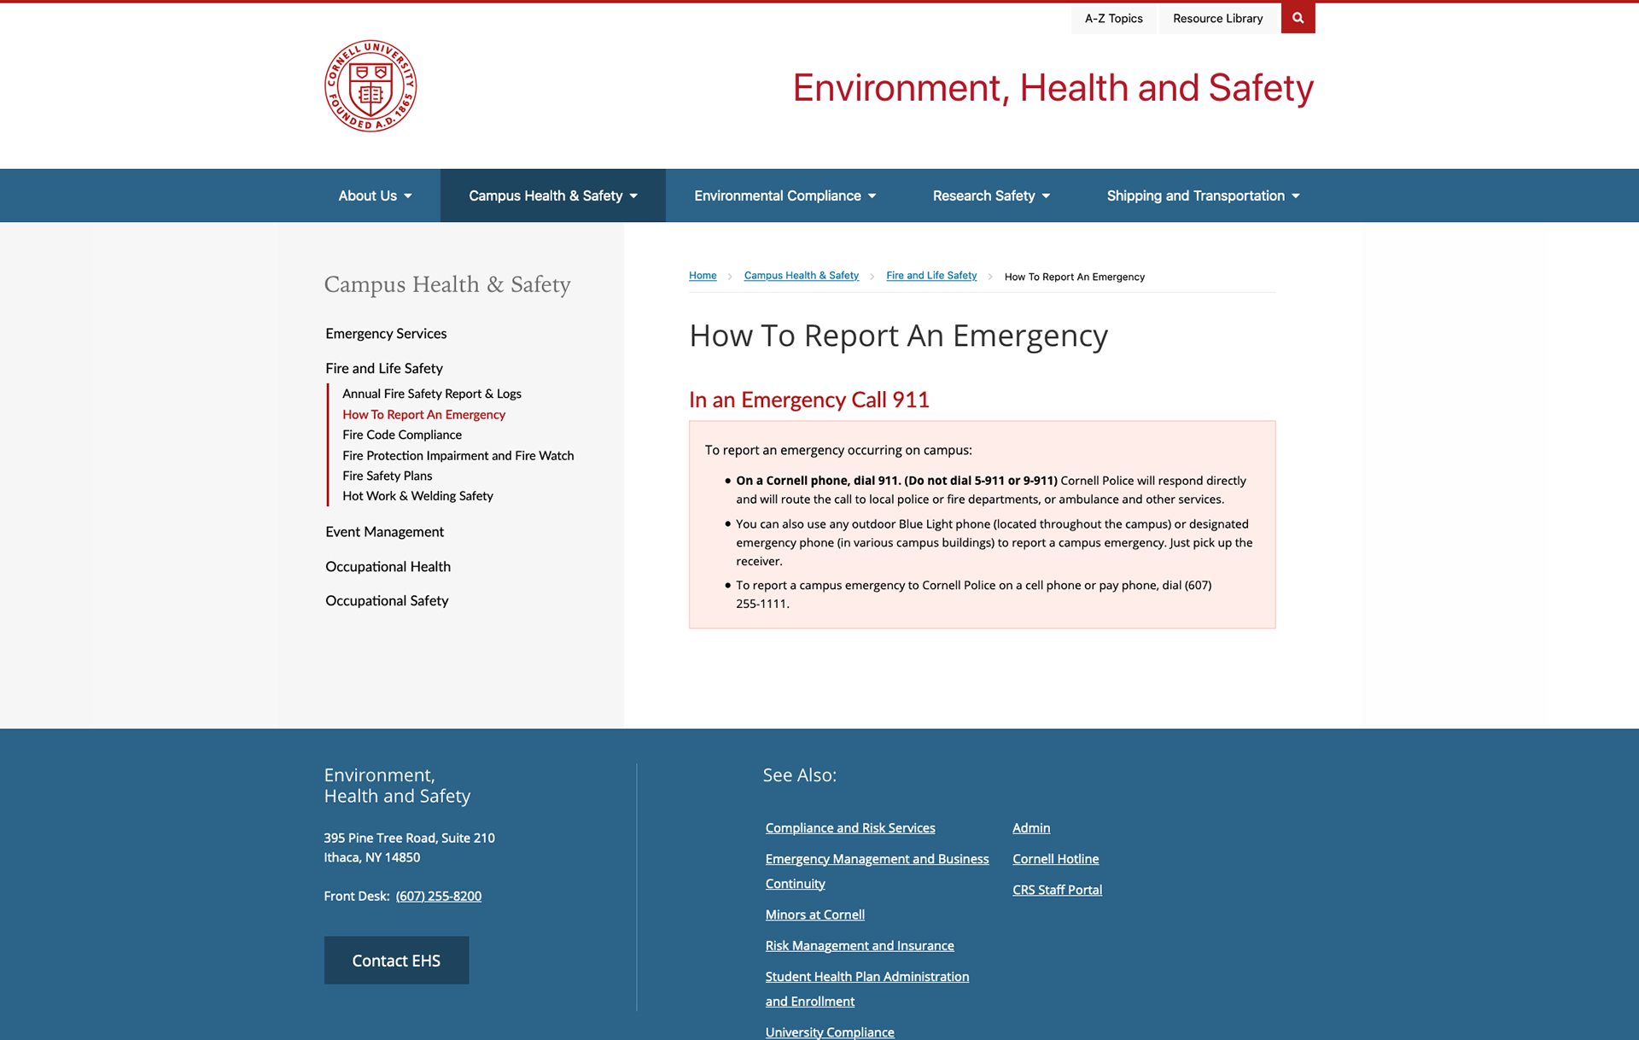The width and height of the screenshot is (1639, 1040).
Task: Open Minors at Cornell link
Action: 815,914
